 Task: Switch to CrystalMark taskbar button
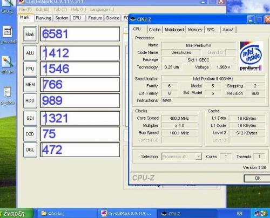click(x=126, y=214)
